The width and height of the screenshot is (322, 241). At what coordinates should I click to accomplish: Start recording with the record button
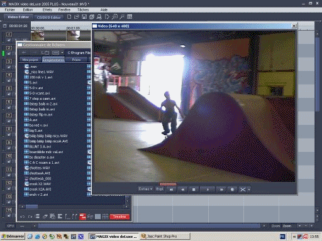coord(232,190)
